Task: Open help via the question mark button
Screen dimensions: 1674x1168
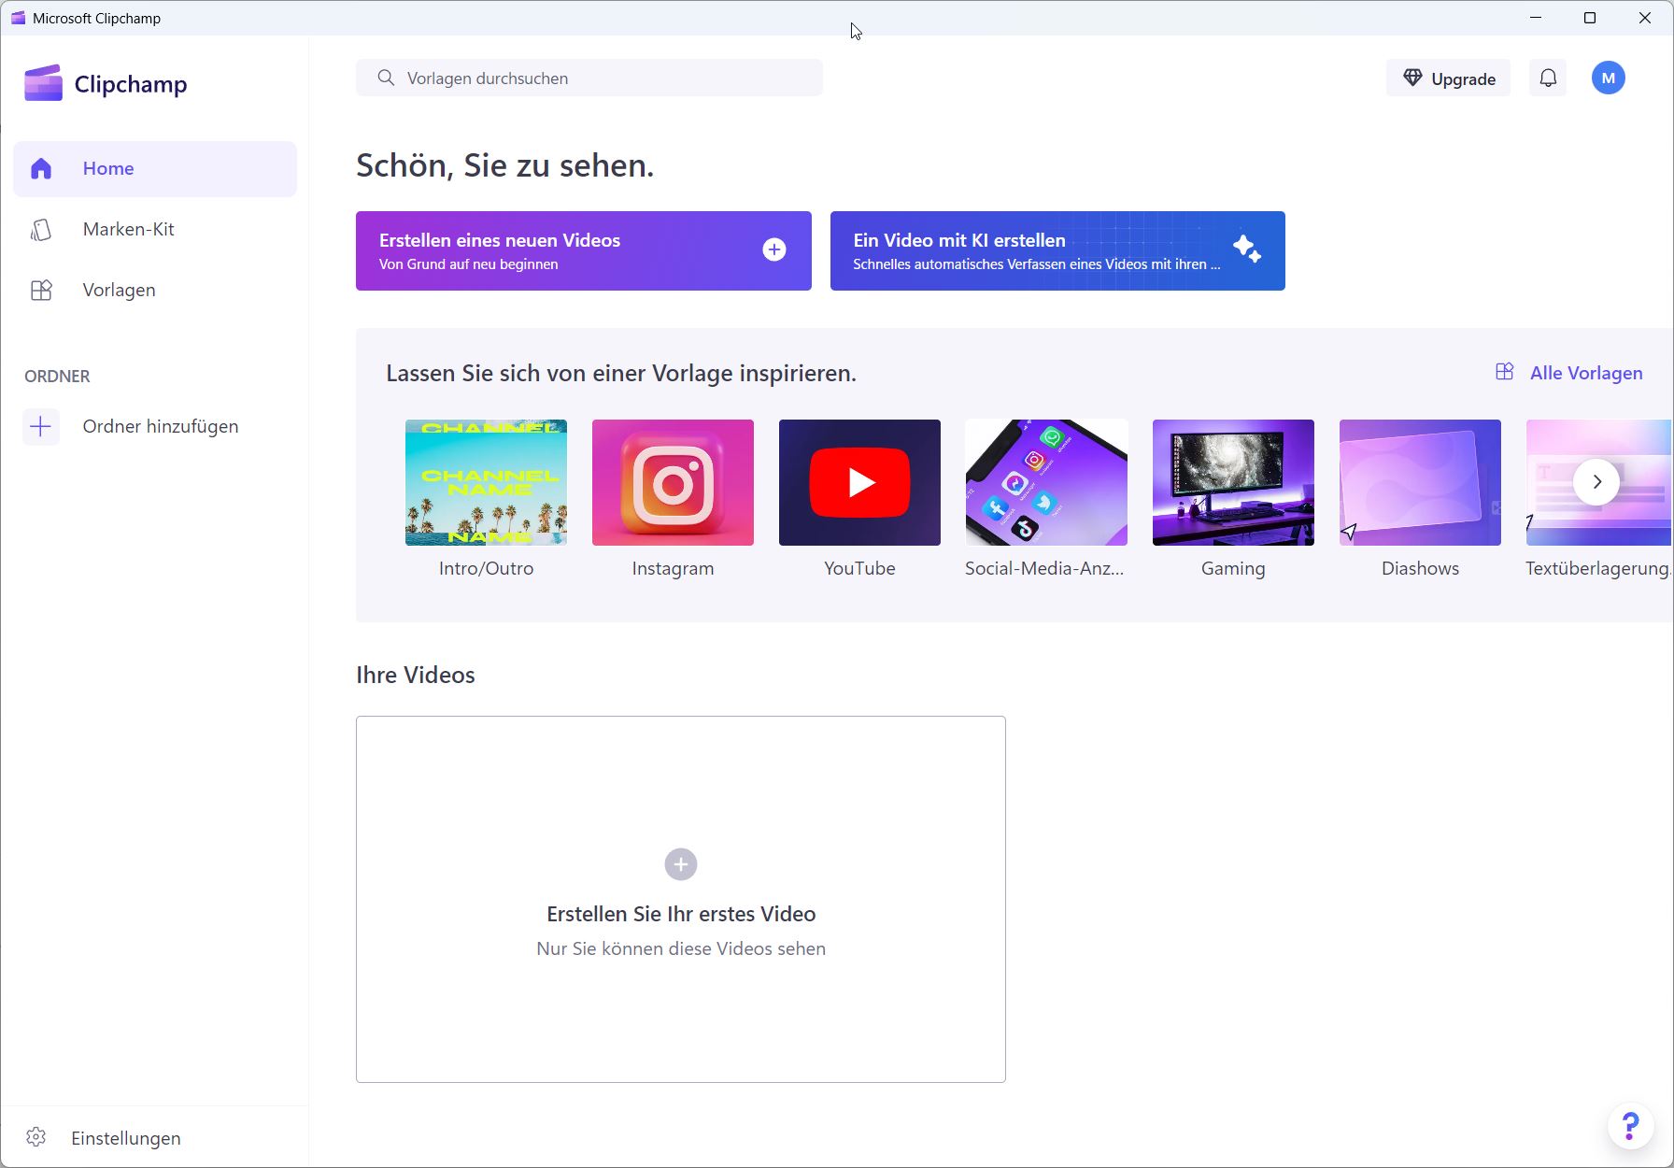Action: coord(1630,1126)
